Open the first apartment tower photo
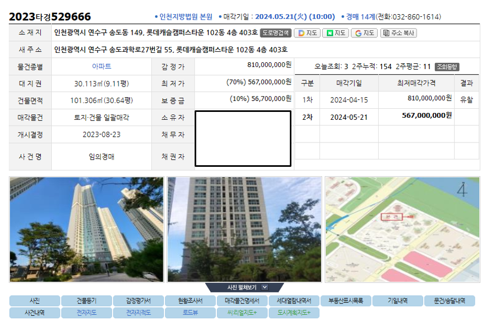This screenshot has width=485, height=322. tap(87, 230)
